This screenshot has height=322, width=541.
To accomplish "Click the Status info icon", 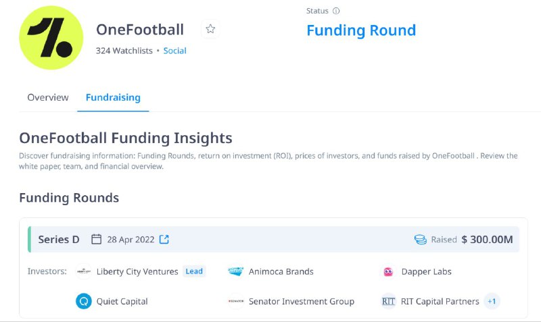I will tap(336, 11).
